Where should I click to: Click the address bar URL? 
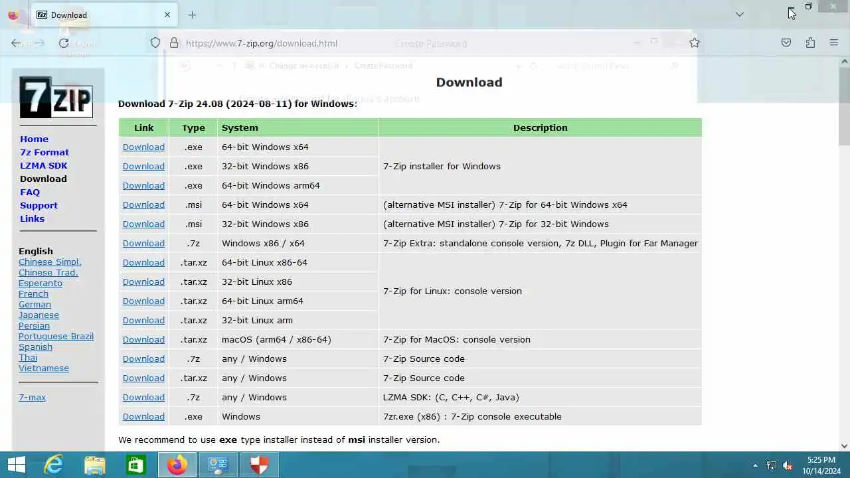pyautogui.click(x=262, y=43)
